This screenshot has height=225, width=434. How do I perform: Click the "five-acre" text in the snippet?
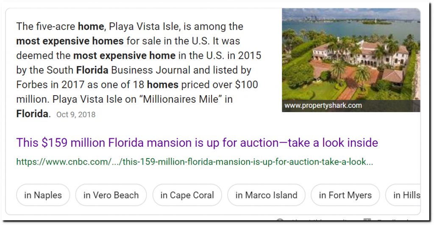click(x=56, y=27)
